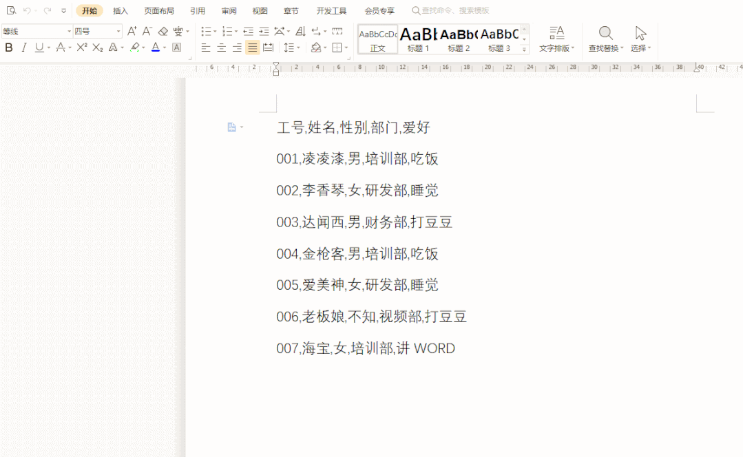Apply the 标题 1 style
The image size is (743, 457).
(x=419, y=39)
